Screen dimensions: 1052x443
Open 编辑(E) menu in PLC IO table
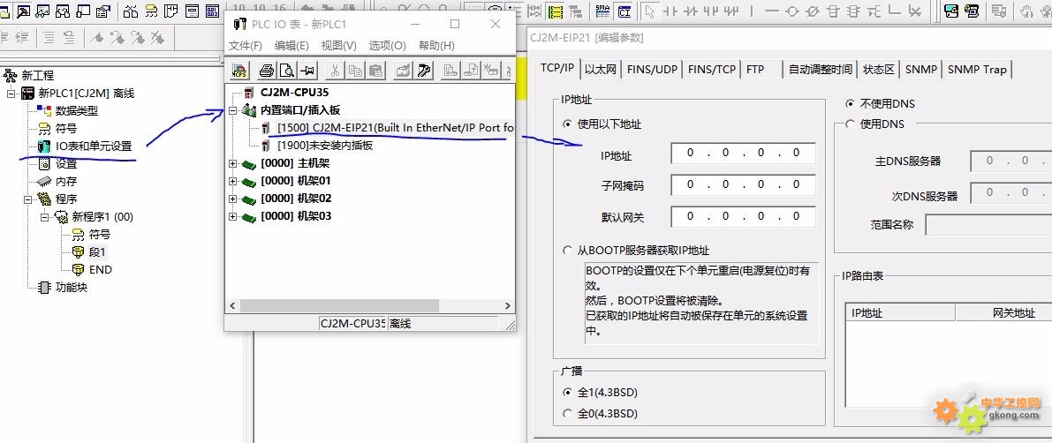[291, 46]
